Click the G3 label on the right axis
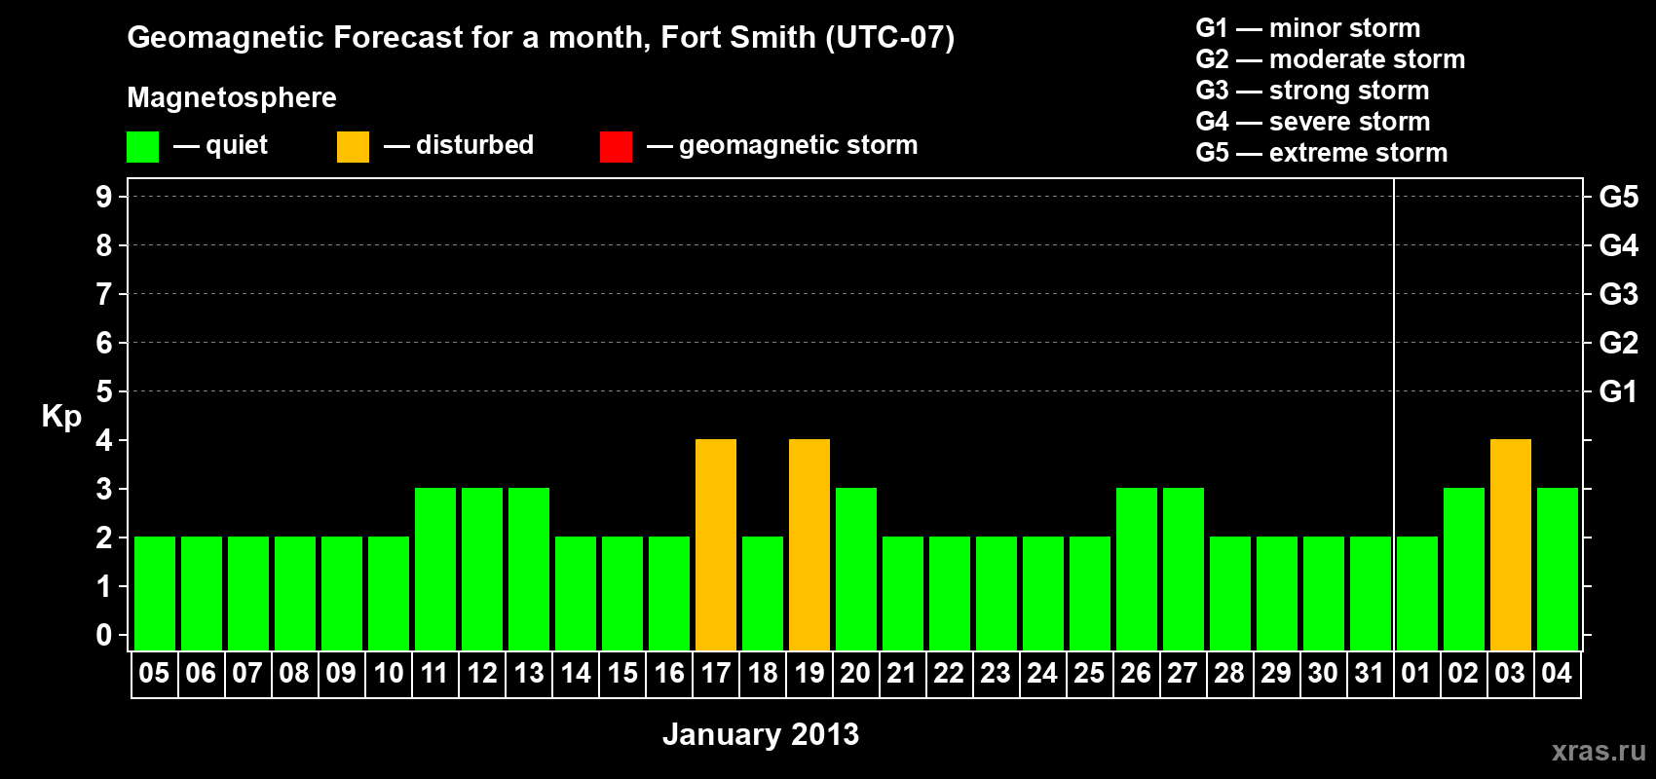The height and width of the screenshot is (779, 1656). (1619, 294)
